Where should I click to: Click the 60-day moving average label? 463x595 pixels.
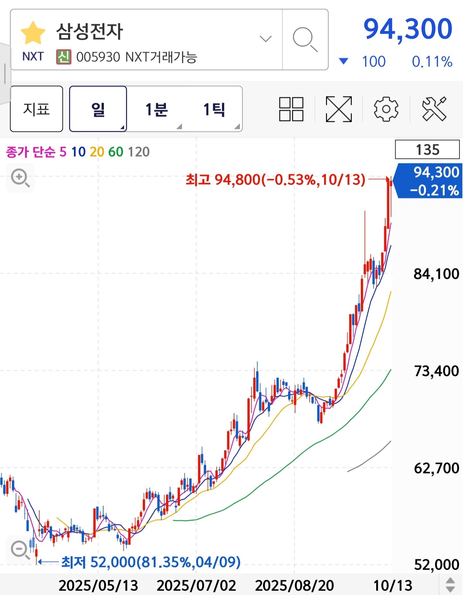(116, 152)
